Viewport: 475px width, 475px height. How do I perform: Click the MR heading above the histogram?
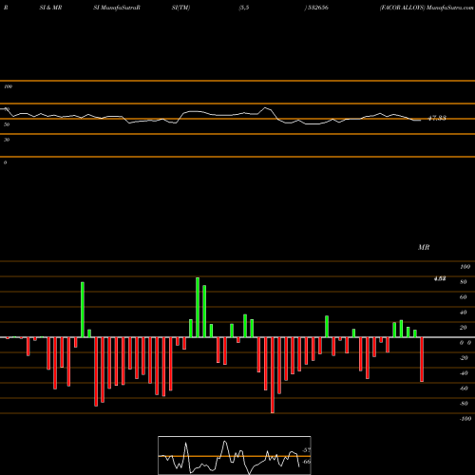[x=424, y=247]
